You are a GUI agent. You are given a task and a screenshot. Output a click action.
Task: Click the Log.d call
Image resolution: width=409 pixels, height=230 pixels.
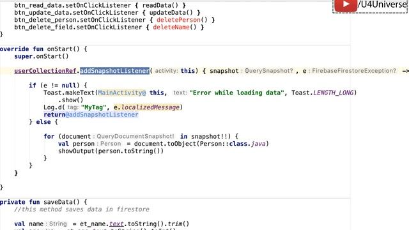(52, 107)
